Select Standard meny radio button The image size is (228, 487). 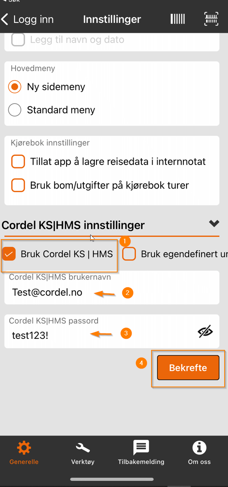click(x=14, y=110)
